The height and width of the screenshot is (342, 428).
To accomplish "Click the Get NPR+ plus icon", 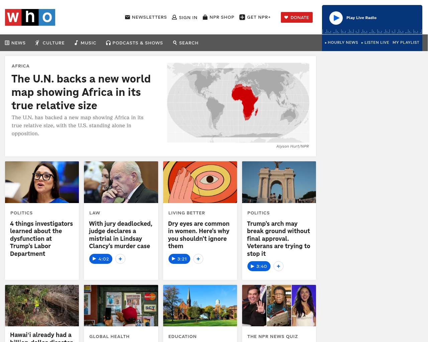I will (242, 17).
